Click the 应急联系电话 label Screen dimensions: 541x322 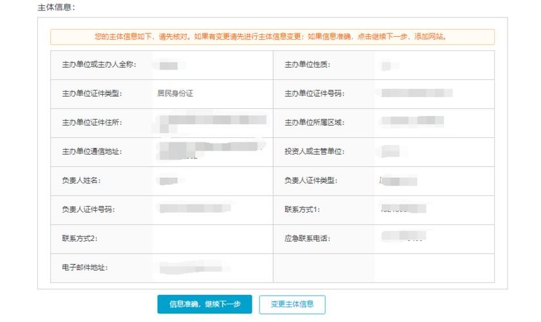[x=307, y=238]
